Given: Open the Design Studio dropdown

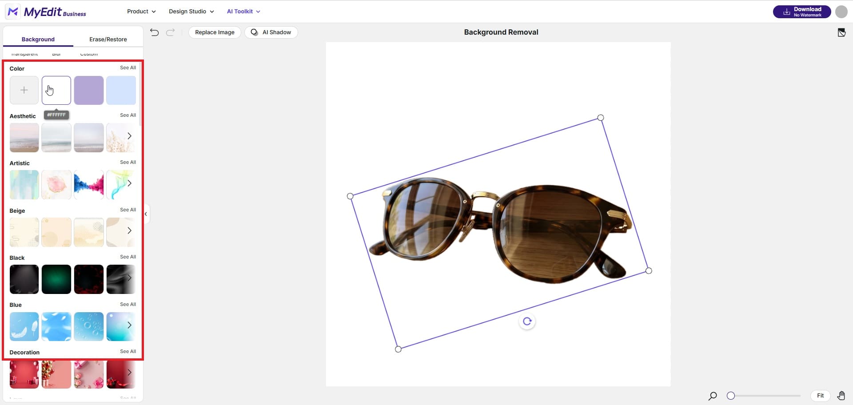Looking at the screenshot, I should (191, 11).
